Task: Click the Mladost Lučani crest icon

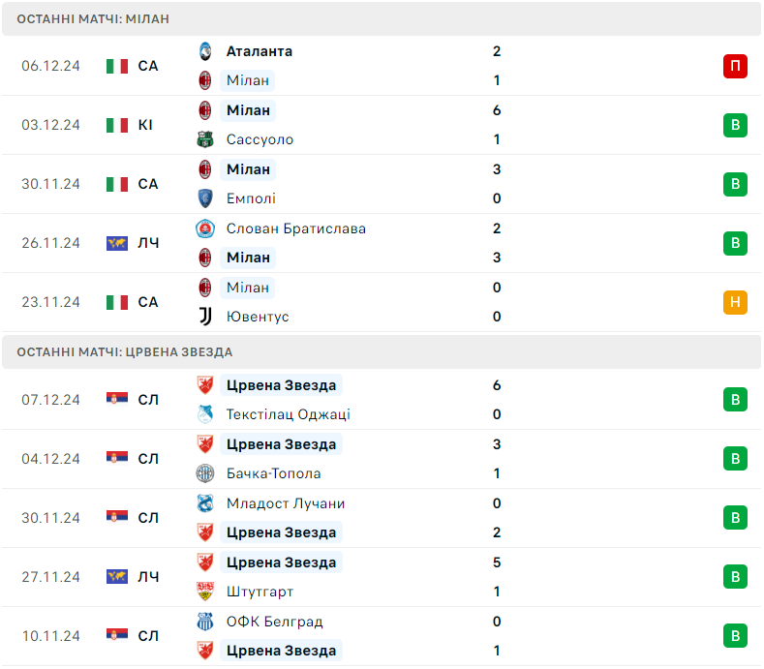Action: 205,502
